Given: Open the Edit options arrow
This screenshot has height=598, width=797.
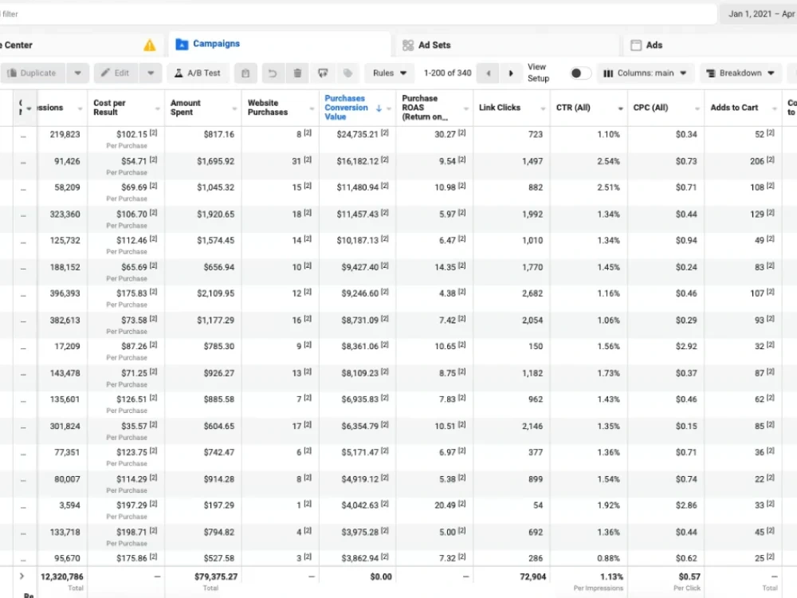Looking at the screenshot, I should (x=151, y=73).
